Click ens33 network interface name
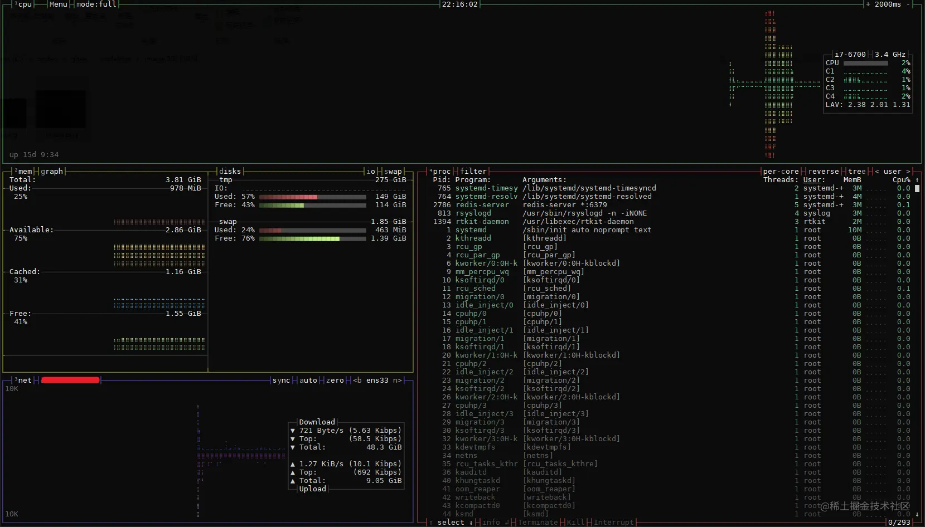Viewport: 925px width, 527px height. tap(377, 380)
